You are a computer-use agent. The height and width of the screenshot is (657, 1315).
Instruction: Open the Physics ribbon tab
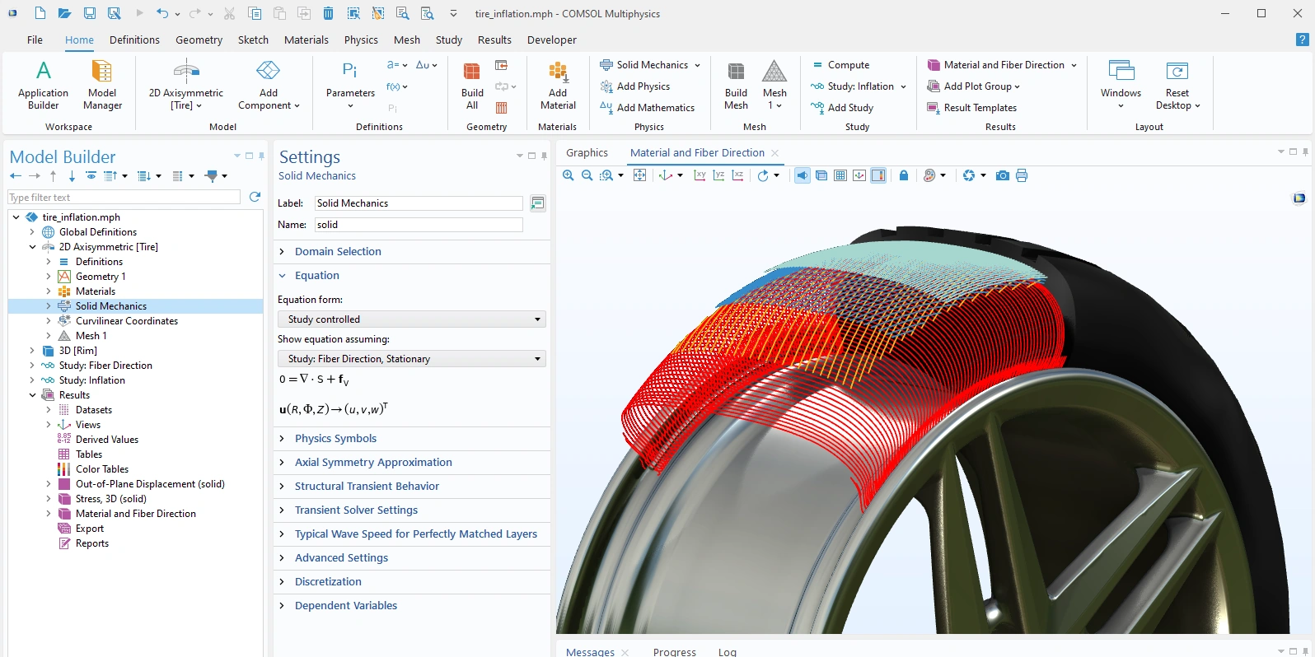361,40
